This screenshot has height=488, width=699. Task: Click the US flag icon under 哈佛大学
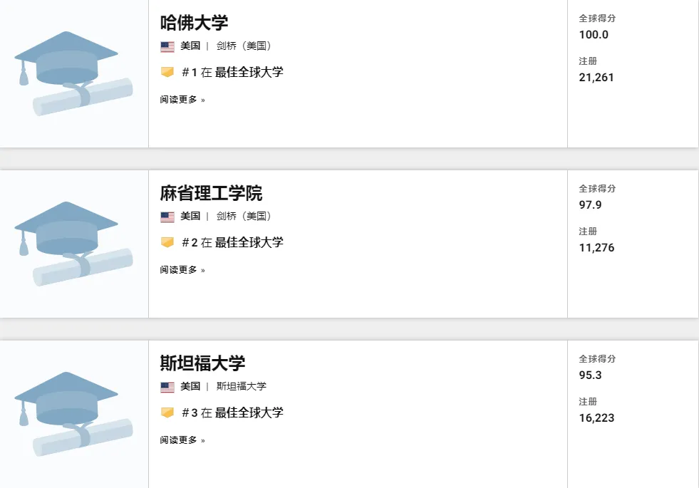[167, 46]
